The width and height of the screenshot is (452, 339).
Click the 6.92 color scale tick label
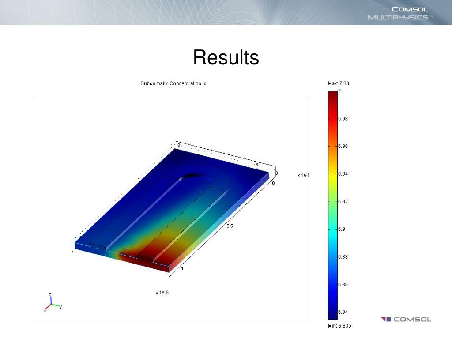343,201
